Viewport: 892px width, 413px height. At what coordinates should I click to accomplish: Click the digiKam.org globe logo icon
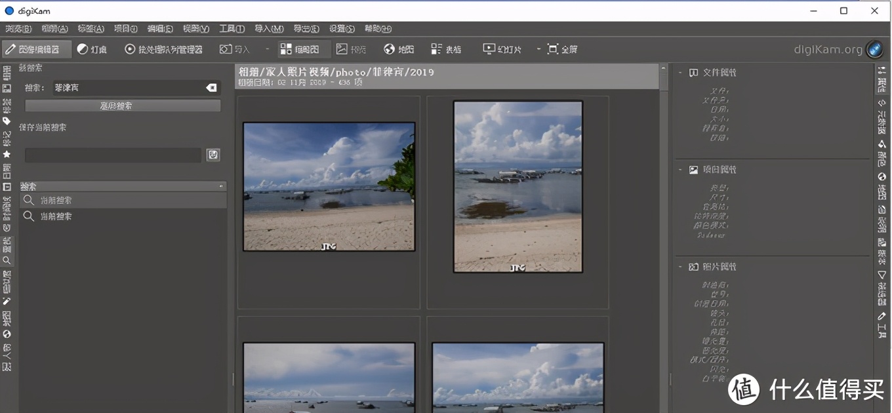(874, 49)
